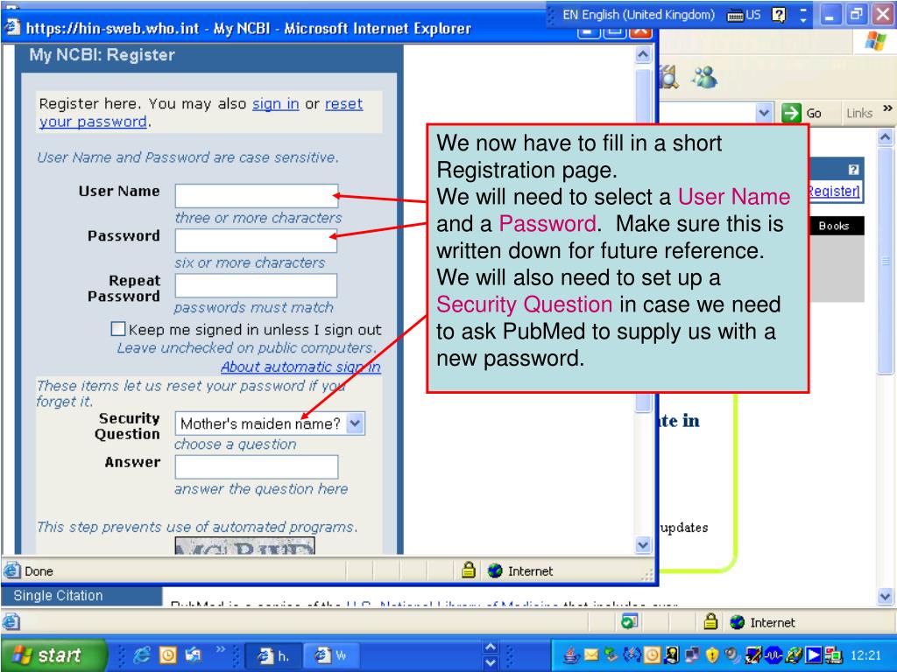Click the orange clock Quick Launch icon

[167, 654]
